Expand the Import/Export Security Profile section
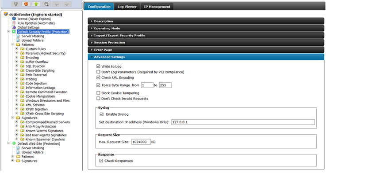Screen dimensions: 376x180 (x=206, y=35)
